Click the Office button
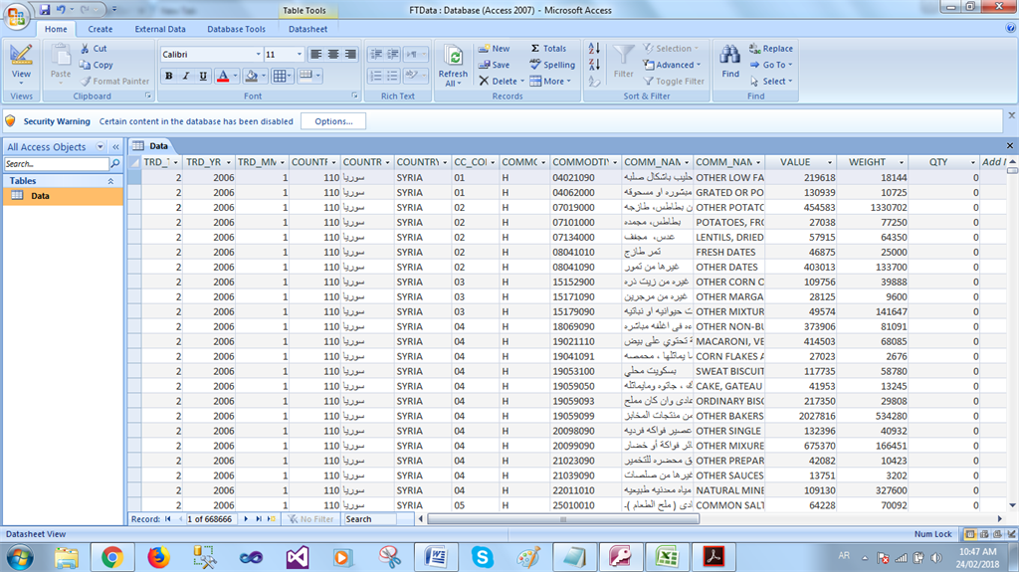 tap(16, 16)
